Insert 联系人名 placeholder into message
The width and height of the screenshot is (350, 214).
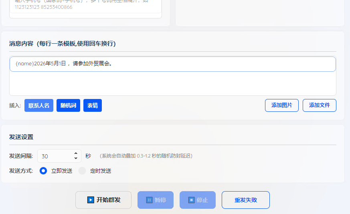(39, 105)
